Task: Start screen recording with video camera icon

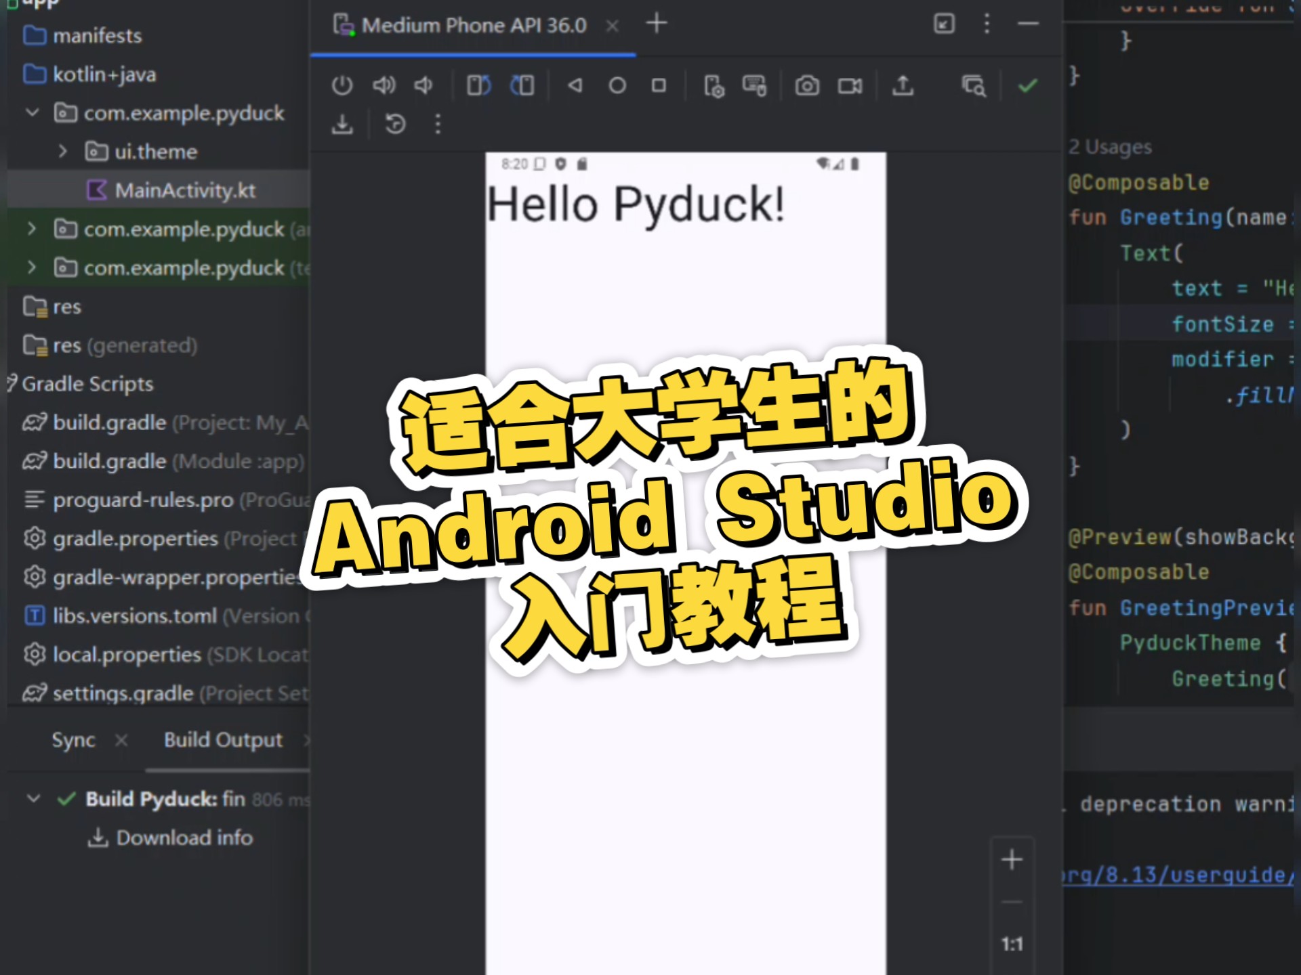Action: pos(850,85)
